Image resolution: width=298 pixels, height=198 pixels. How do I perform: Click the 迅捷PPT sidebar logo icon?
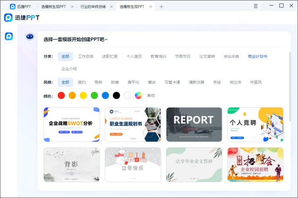9,36
